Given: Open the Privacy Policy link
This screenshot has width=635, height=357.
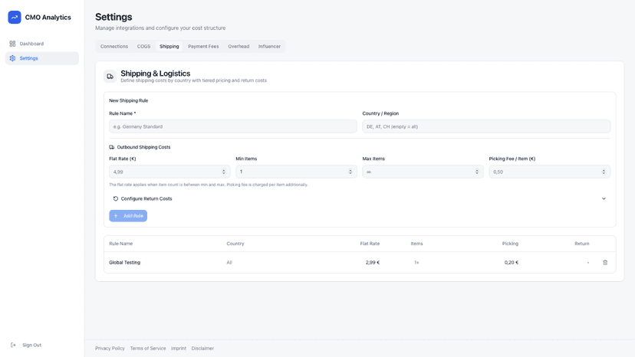Looking at the screenshot, I should (x=110, y=348).
